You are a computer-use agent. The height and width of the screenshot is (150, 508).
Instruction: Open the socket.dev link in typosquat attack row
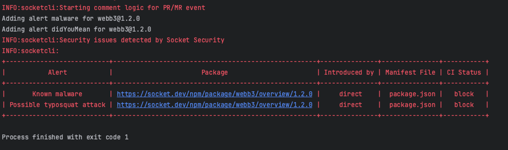pos(215,105)
